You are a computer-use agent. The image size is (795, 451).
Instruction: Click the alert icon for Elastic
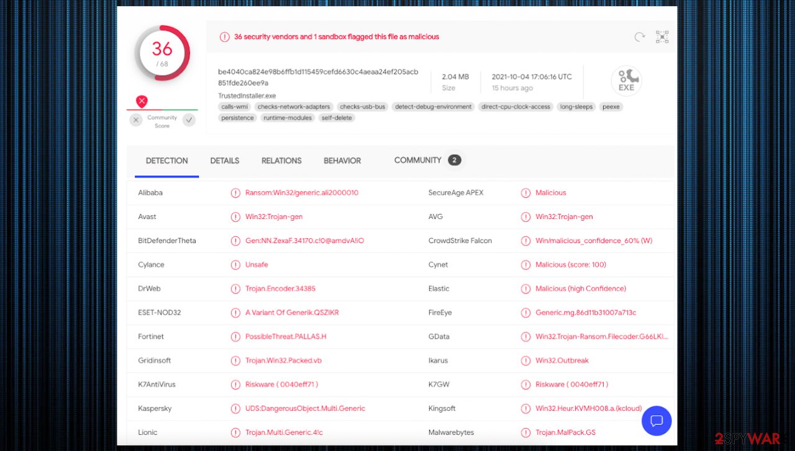tap(526, 289)
